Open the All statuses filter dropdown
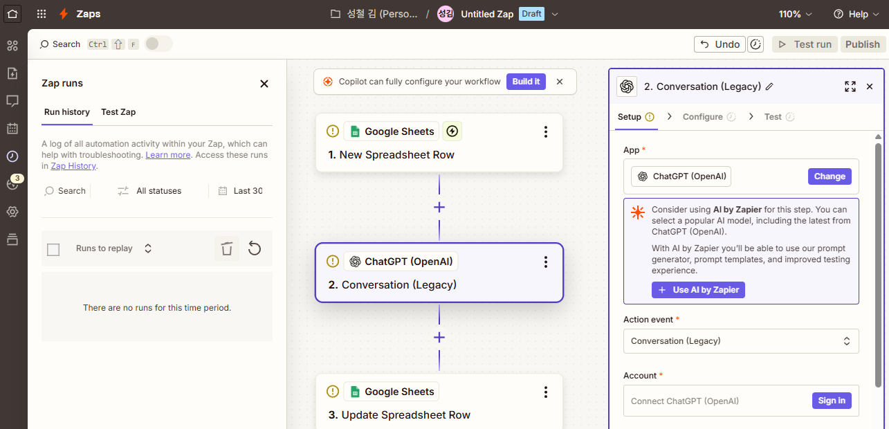The width and height of the screenshot is (889, 429). pyautogui.click(x=149, y=191)
